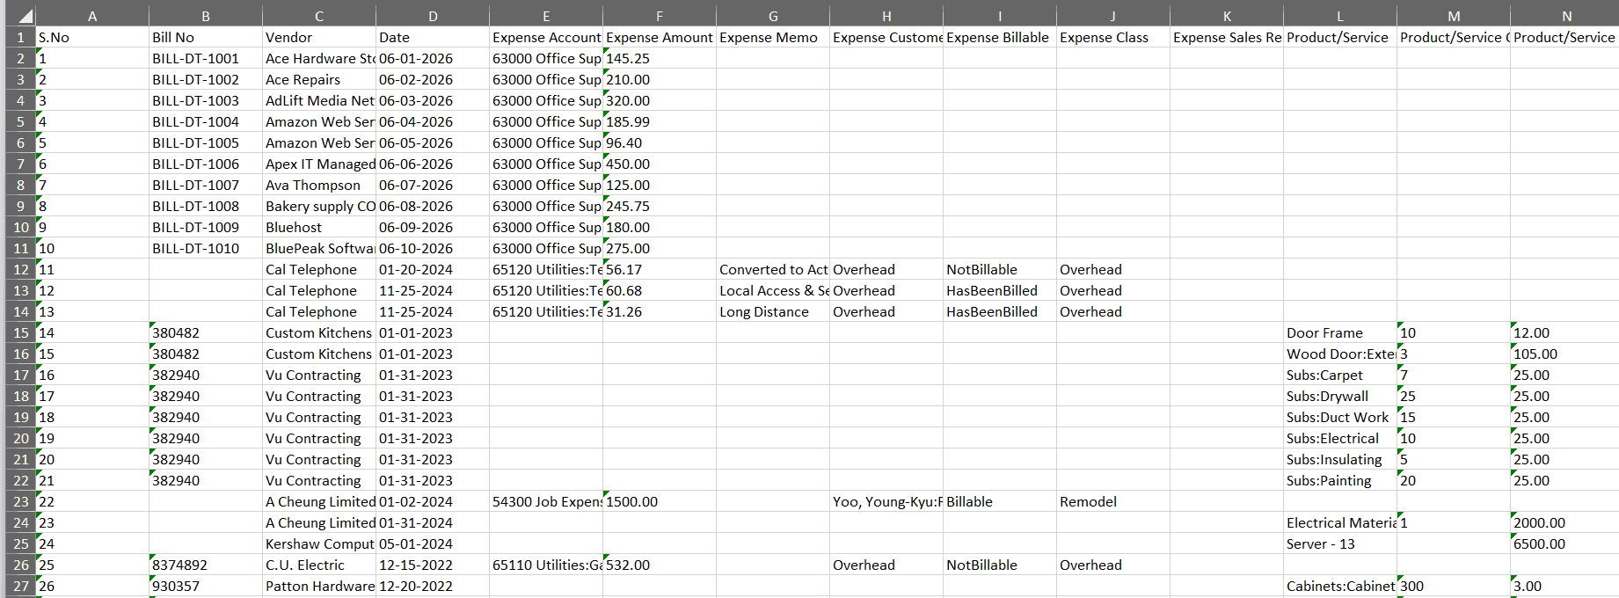The height and width of the screenshot is (598, 1619).
Task: Select the Ace Repairs vendor cell
Action: pos(319,79)
